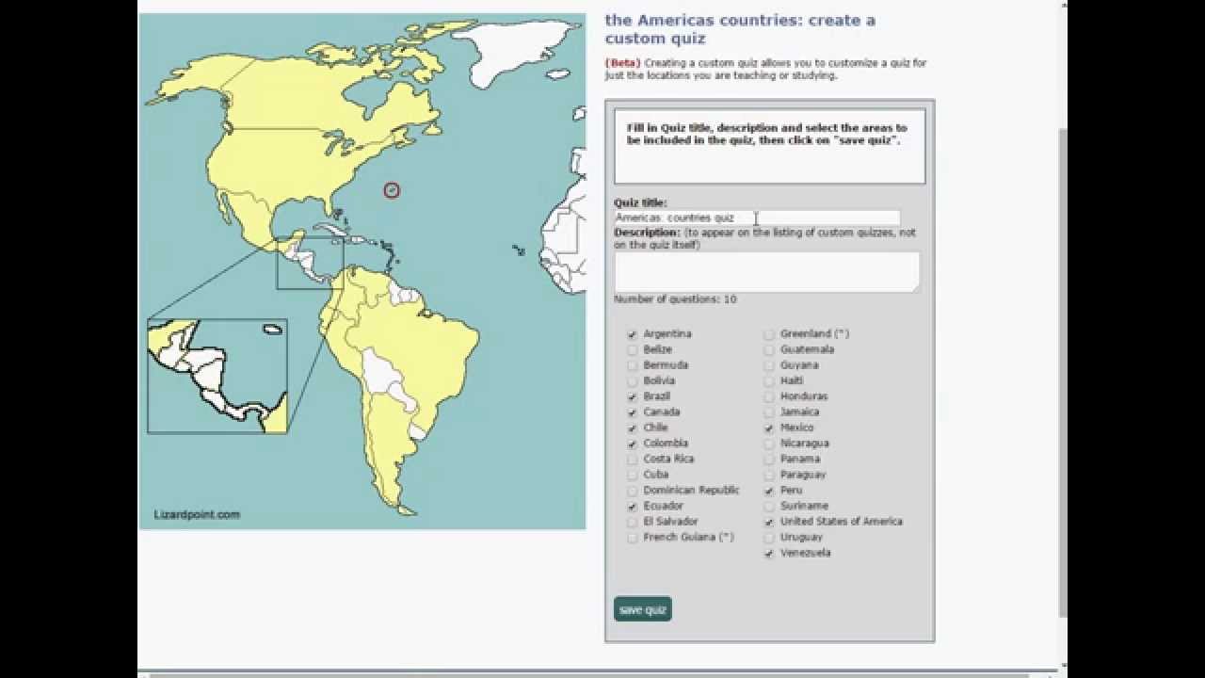Uncheck the Mexico checkbox

[769, 428]
